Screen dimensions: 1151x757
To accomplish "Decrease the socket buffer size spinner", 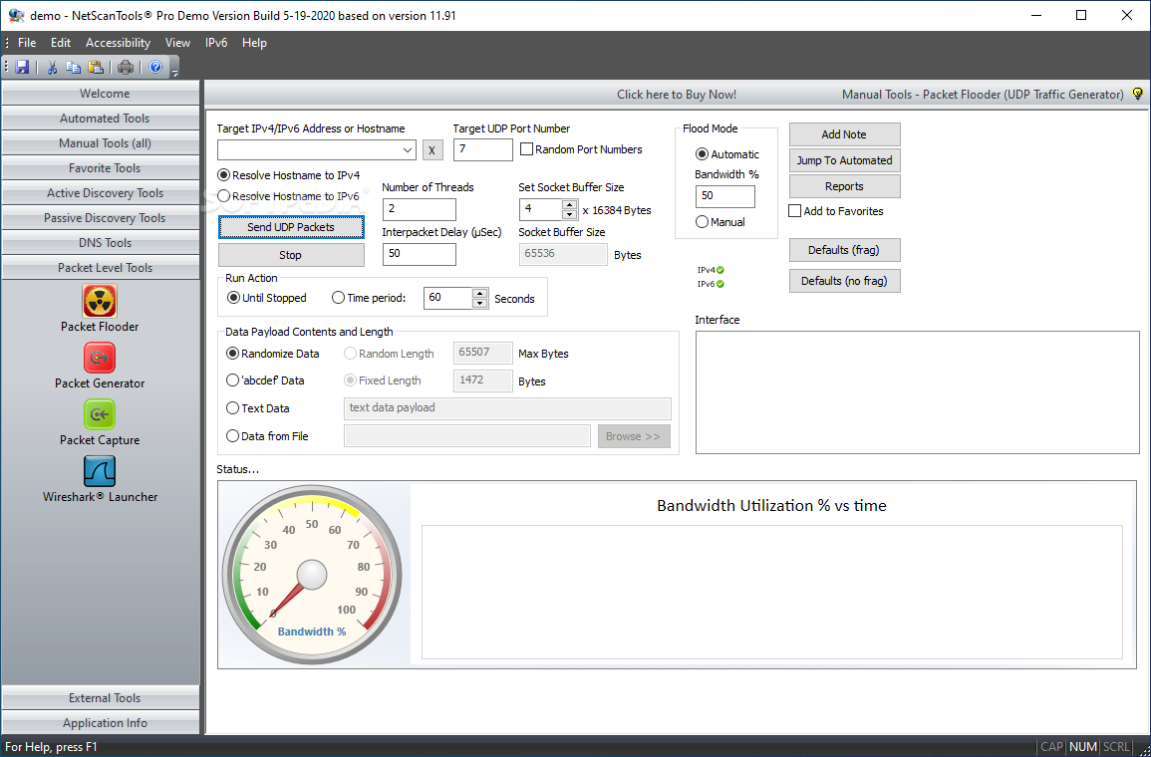I will click(570, 214).
